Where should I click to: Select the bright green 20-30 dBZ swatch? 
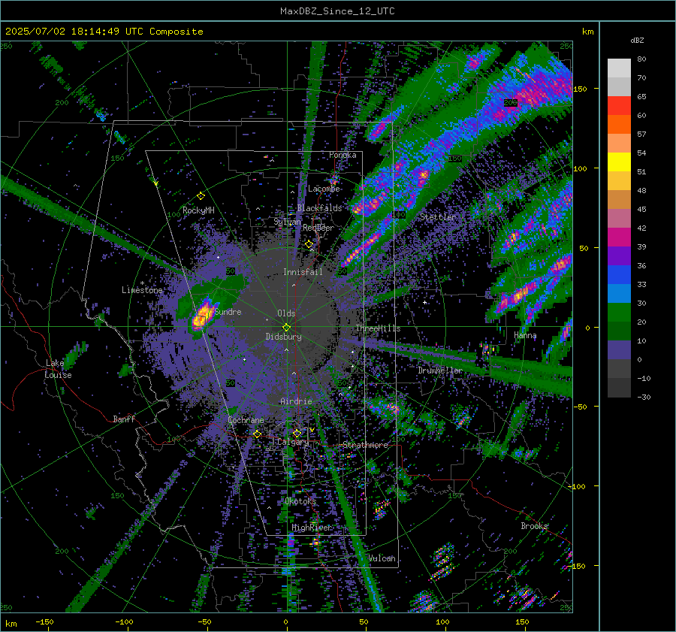click(619, 313)
